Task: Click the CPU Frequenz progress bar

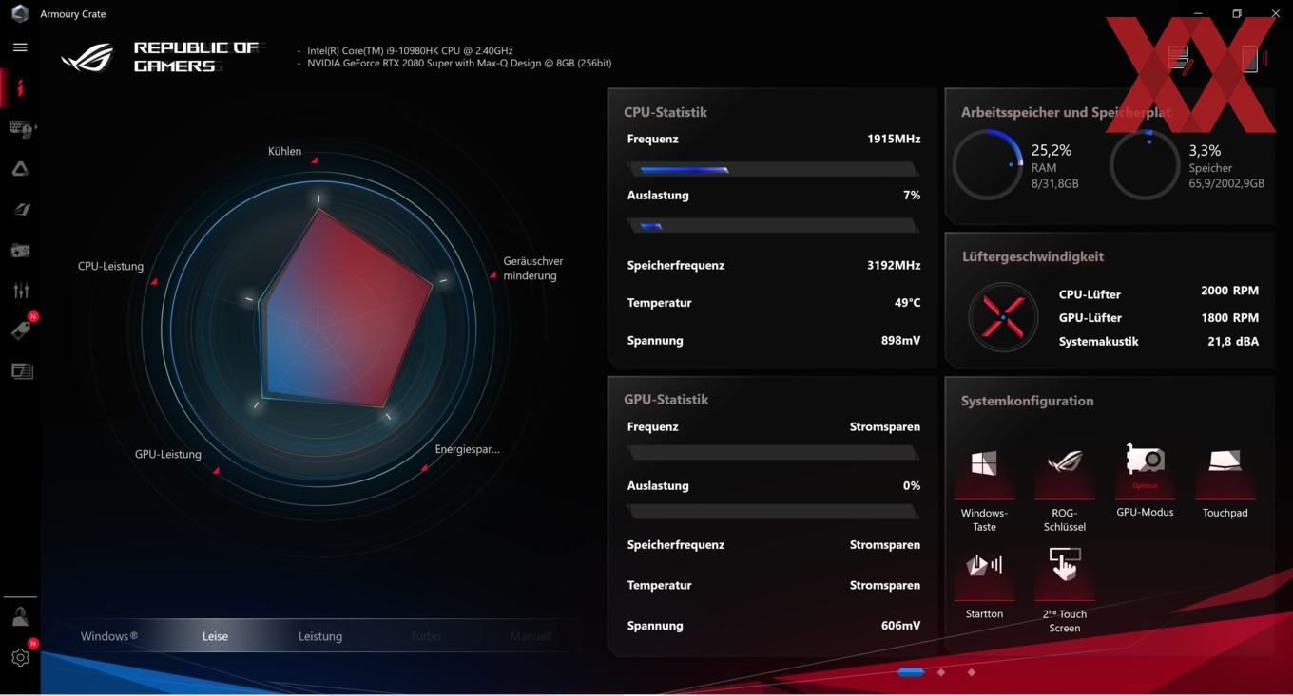Action: coord(773,169)
